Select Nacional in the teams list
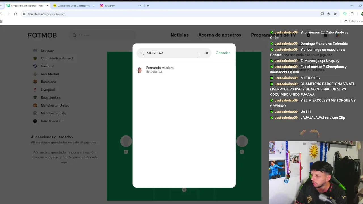Viewport: 363px width, 204px height. tap(47, 66)
